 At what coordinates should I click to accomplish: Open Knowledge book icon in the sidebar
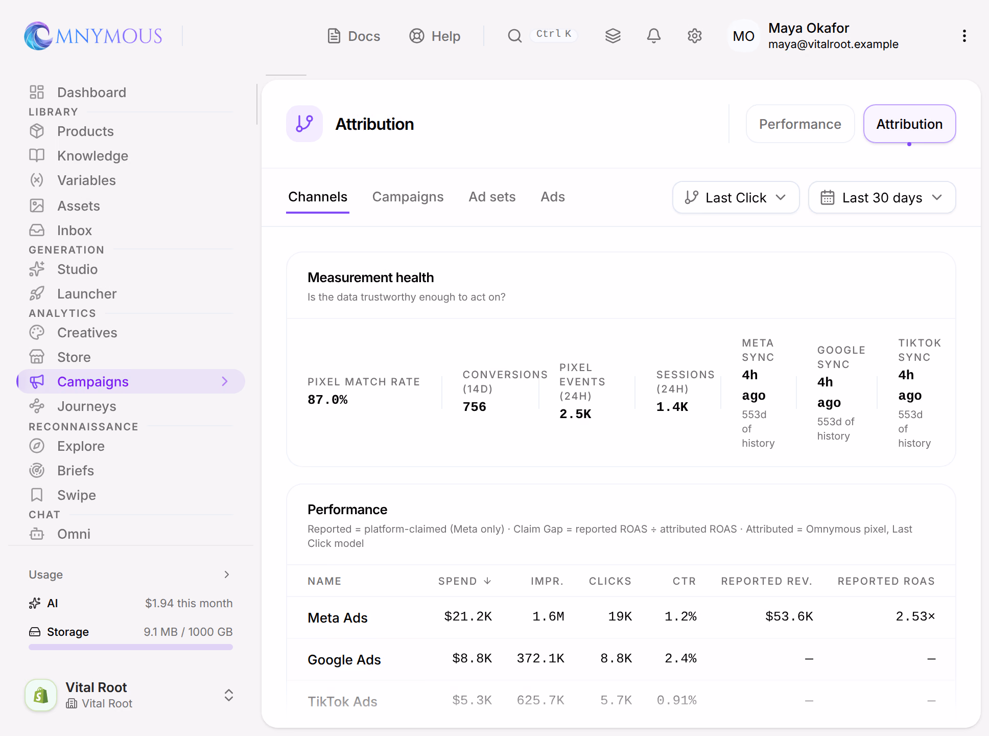click(37, 155)
